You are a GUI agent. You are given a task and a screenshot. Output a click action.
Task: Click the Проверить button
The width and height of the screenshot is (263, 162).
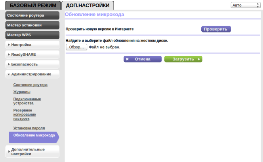(x=216, y=29)
